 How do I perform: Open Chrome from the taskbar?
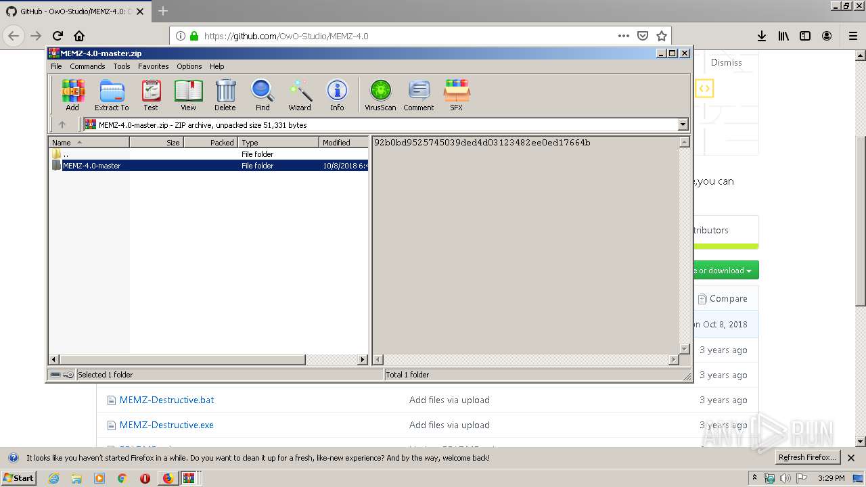(122, 478)
